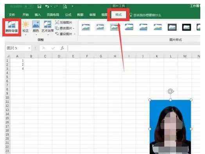Expand the 更改图片 change picture dropdown
This screenshot has width=205, height=154.
[74, 28]
